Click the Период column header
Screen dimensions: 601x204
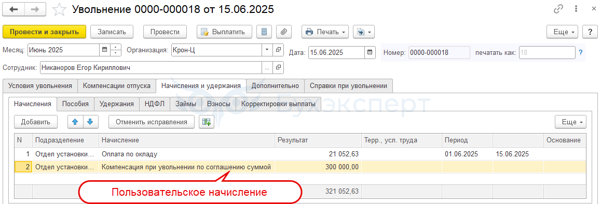tap(467, 140)
